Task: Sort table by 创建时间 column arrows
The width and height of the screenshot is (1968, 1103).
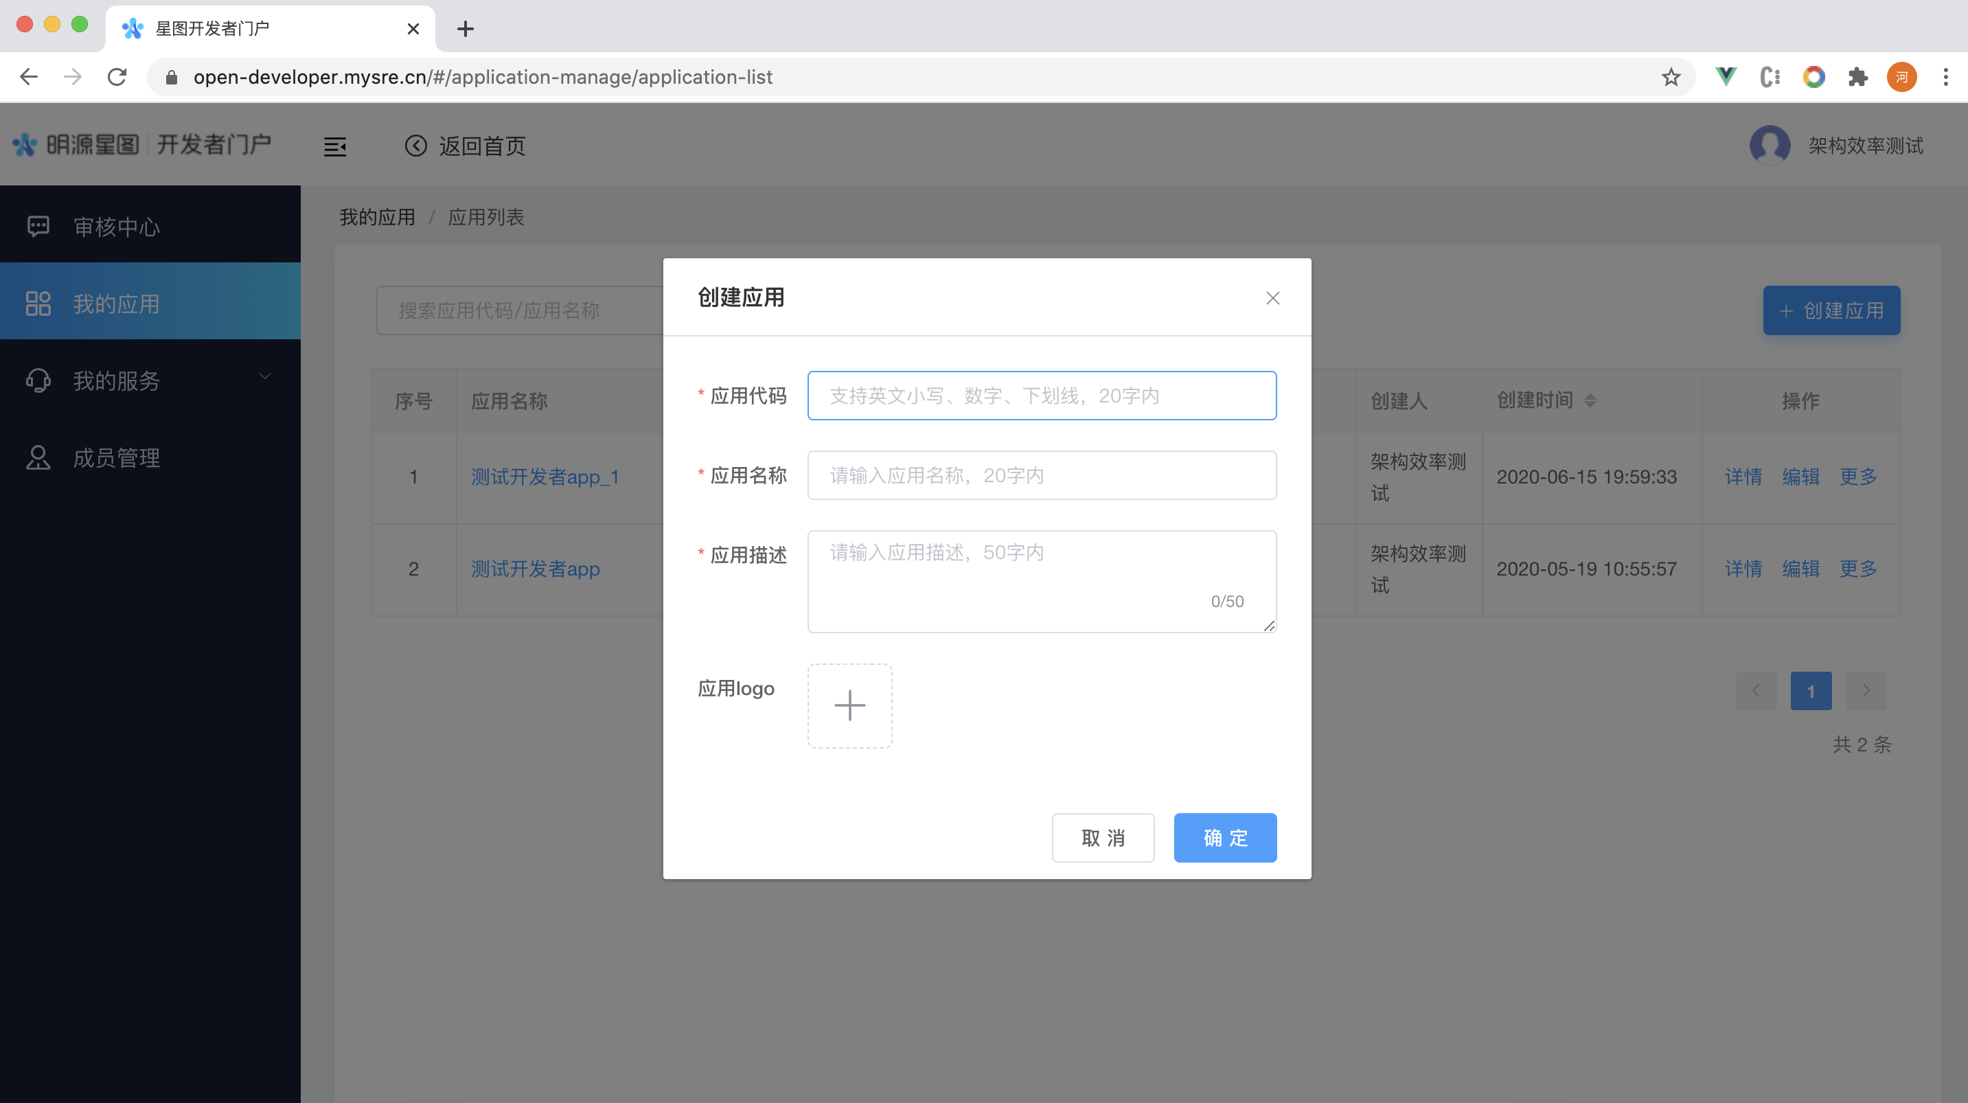Action: (x=1590, y=400)
